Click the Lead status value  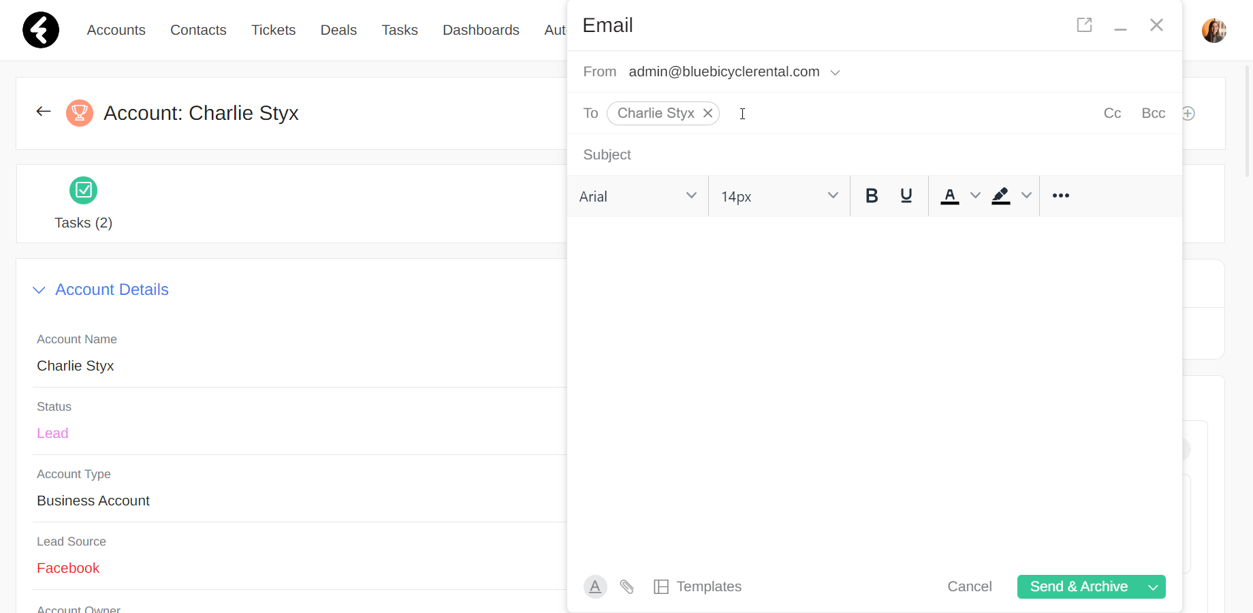52,433
